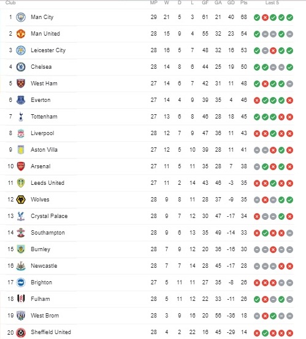Click Leicester City's red loss result icon

point(273,50)
